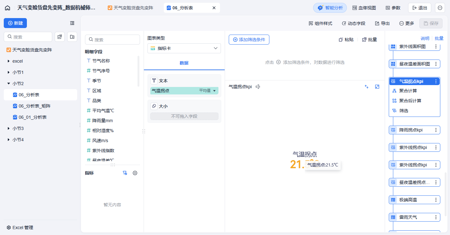Open 血缘视图 lineage view
The height and width of the screenshot is (235, 450).
pyautogui.click(x=364, y=8)
